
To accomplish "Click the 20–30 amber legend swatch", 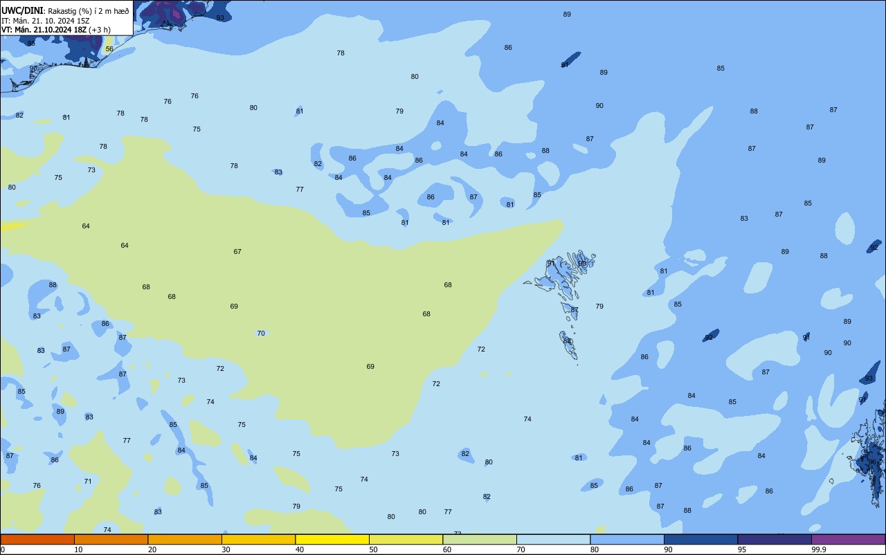I will pos(185,539).
